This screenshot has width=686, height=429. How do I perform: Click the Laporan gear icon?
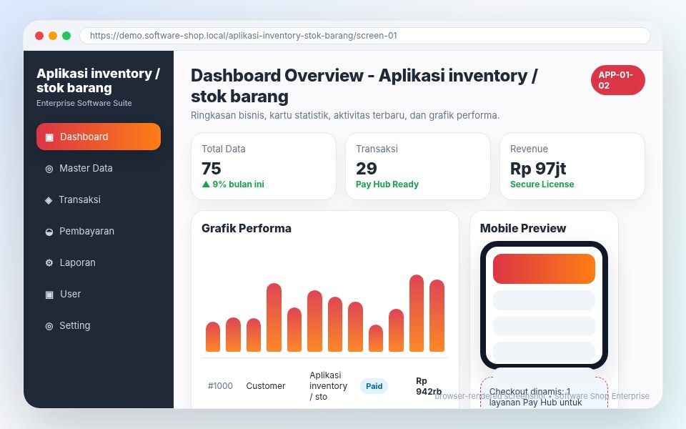click(49, 262)
